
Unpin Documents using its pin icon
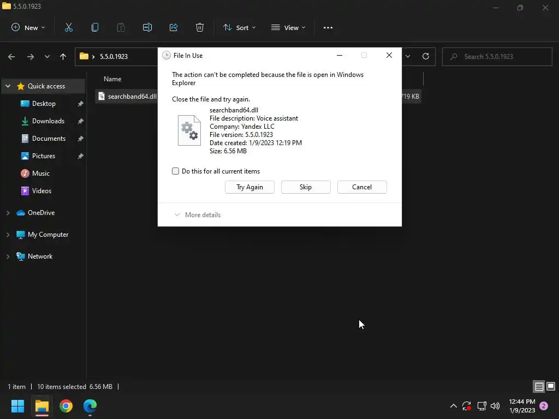point(81,139)
